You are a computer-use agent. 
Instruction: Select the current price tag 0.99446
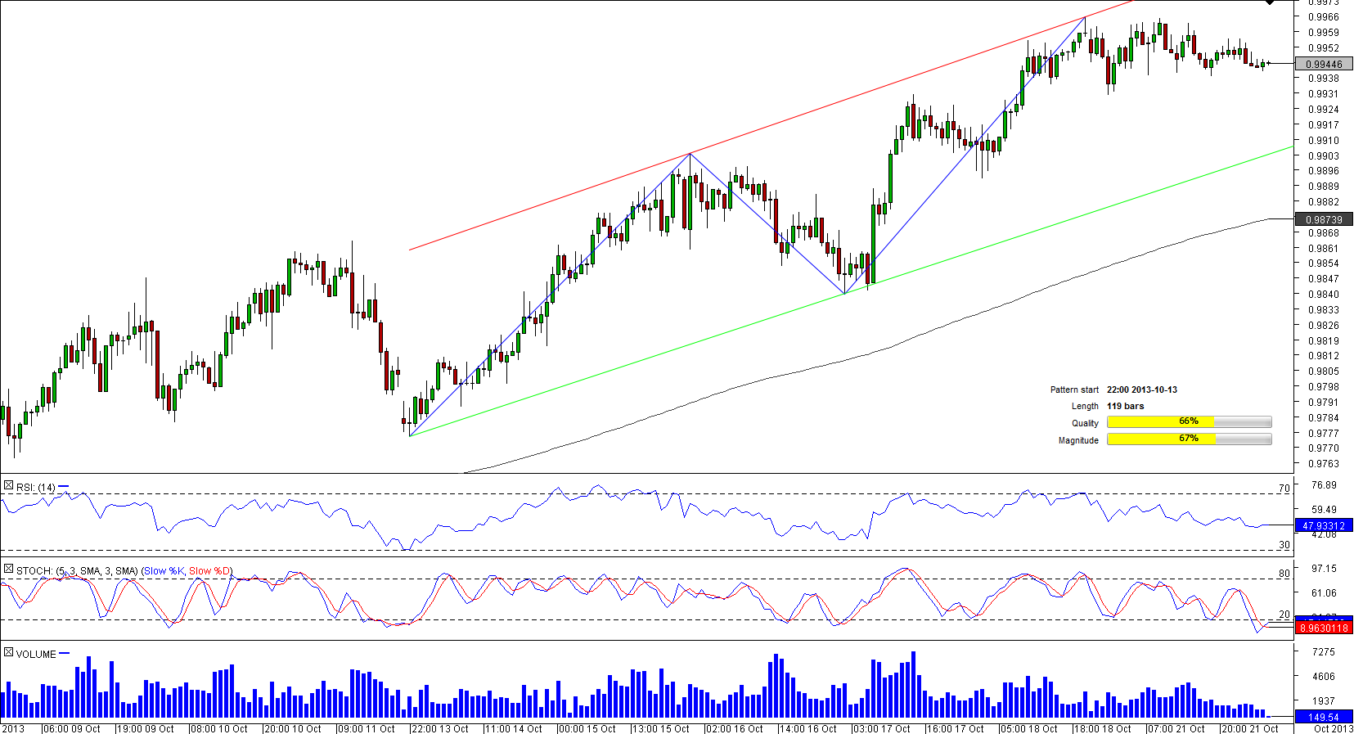point(1324,64)
